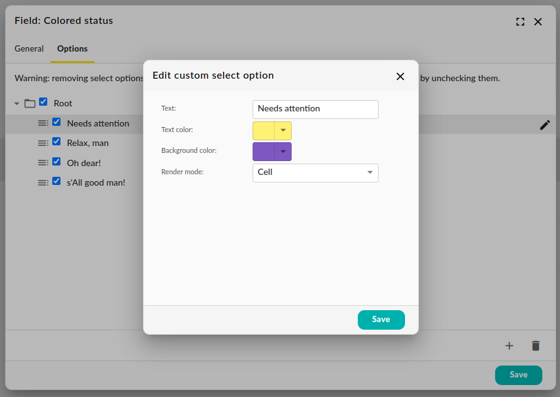
Task: Click drag handle icon beside Relax, man
Action: pos(43,143)
